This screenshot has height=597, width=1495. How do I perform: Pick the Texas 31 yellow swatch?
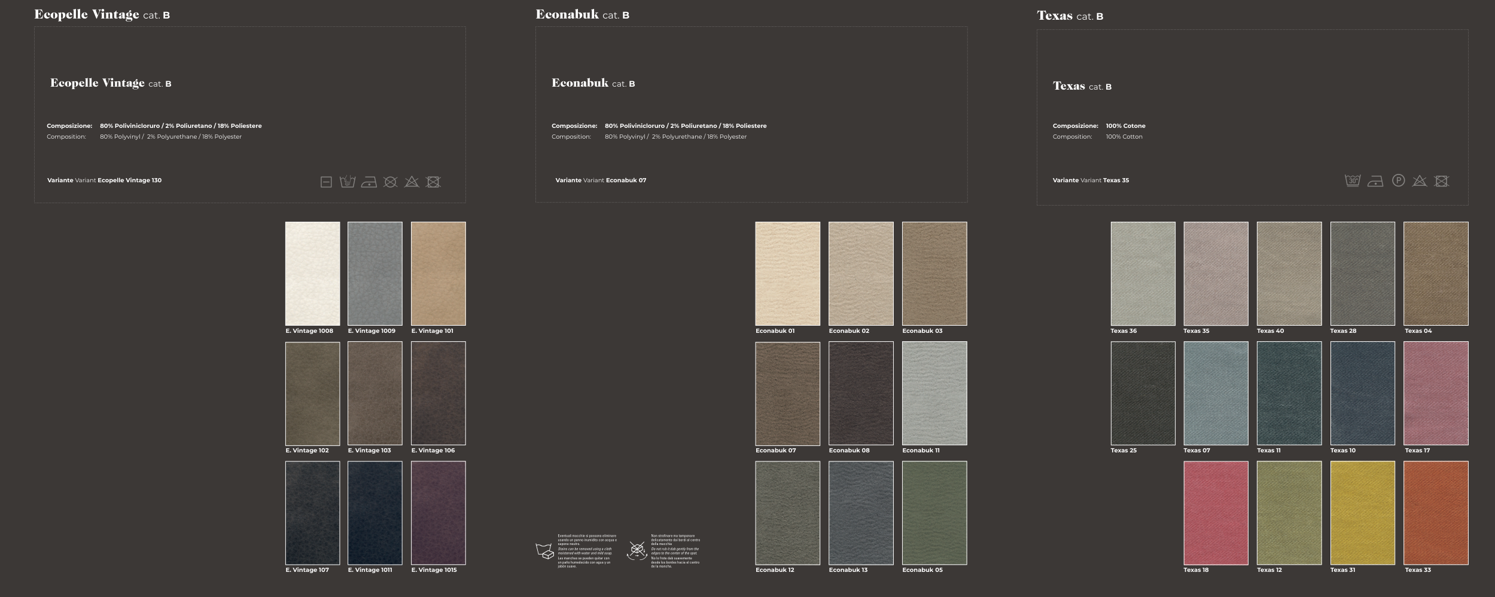pos(1362,513)
